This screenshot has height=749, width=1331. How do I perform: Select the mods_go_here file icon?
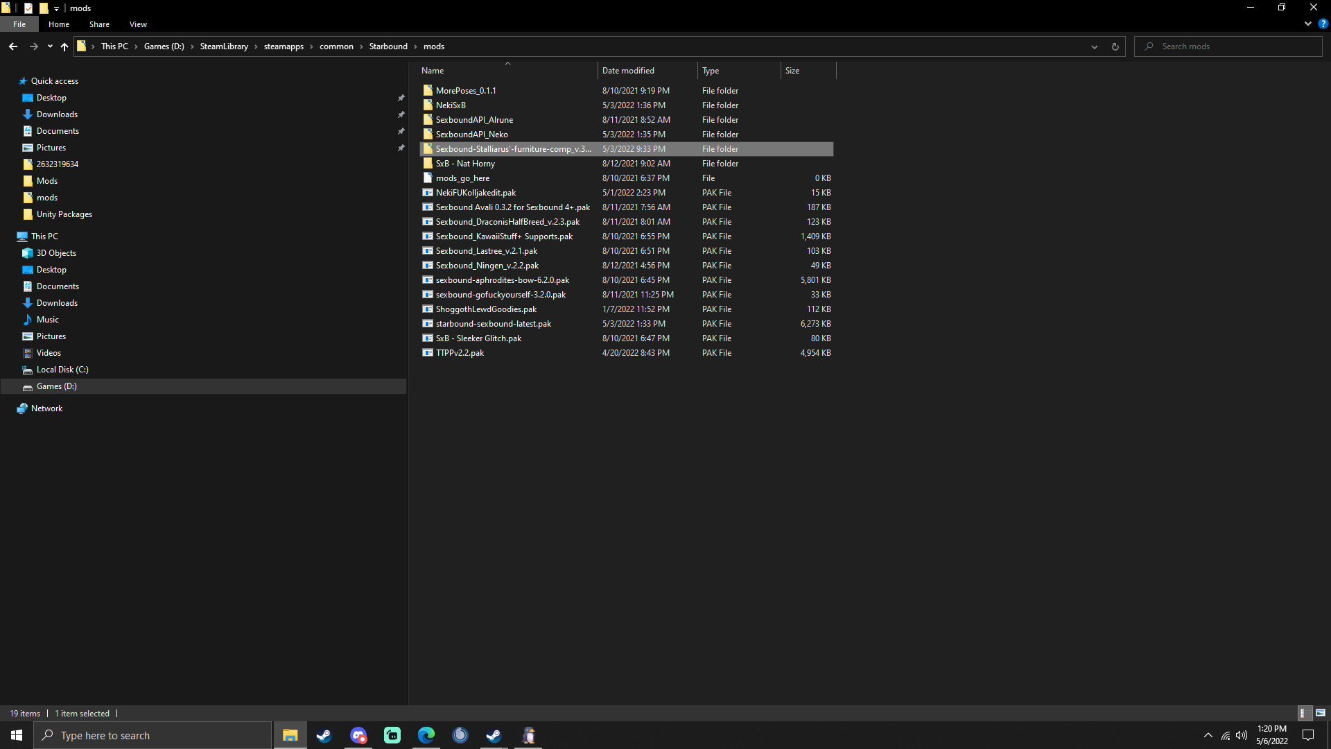[428, 178]
